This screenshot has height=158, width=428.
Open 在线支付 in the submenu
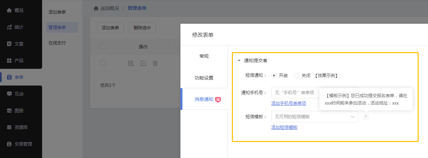57,43
